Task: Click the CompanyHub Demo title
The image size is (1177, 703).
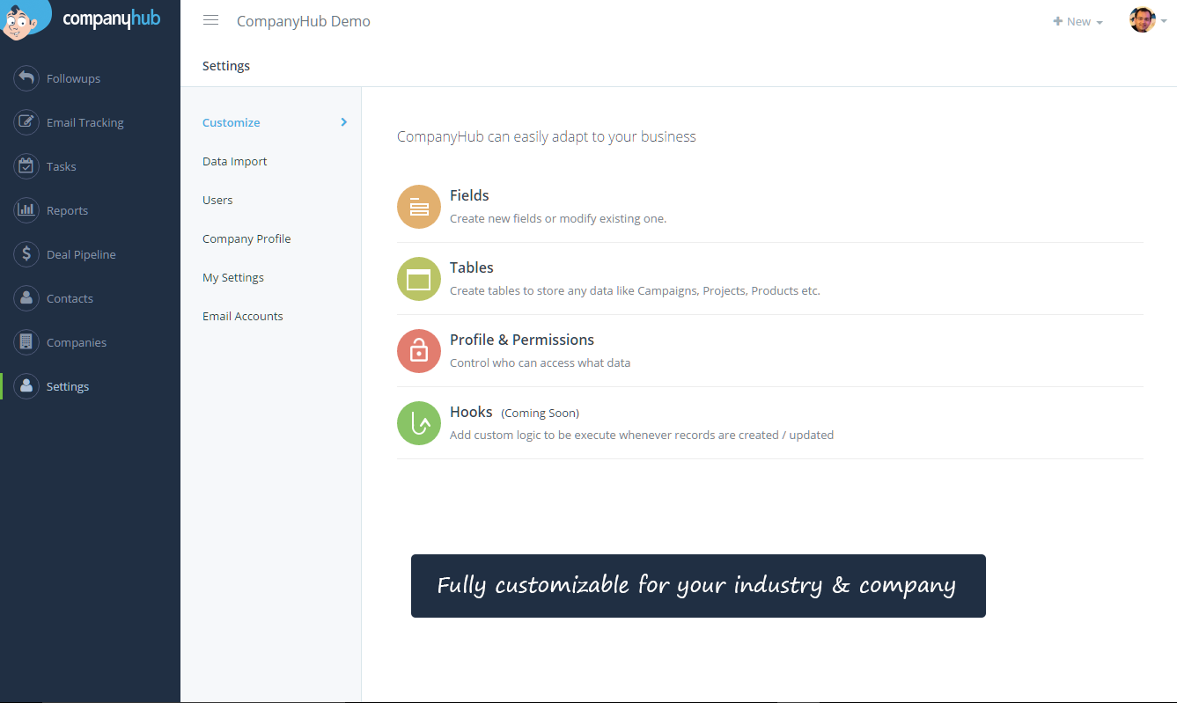Action: pos(304,21)
